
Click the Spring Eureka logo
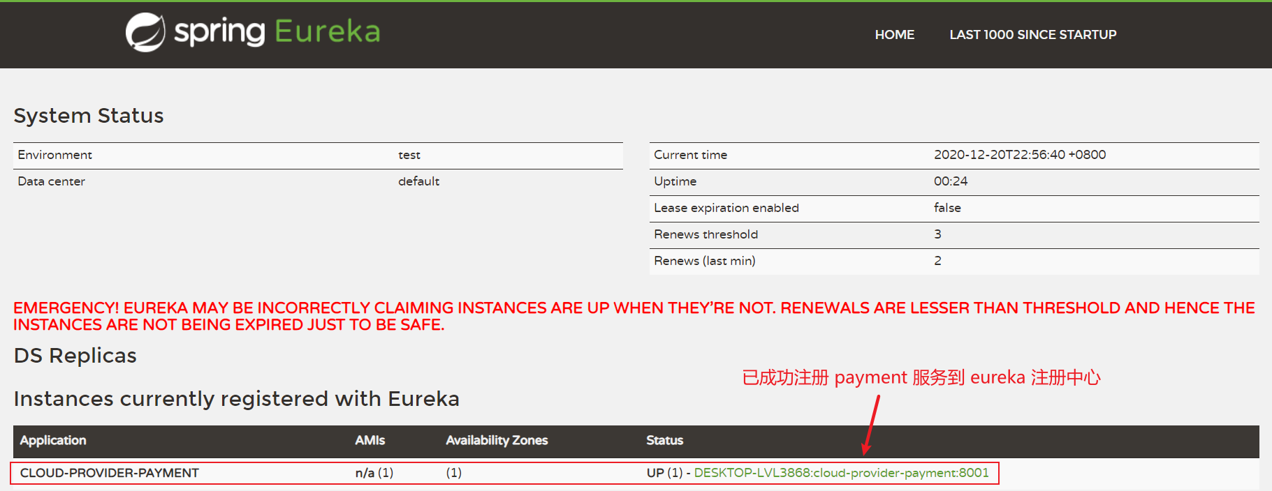pos(253,32)
